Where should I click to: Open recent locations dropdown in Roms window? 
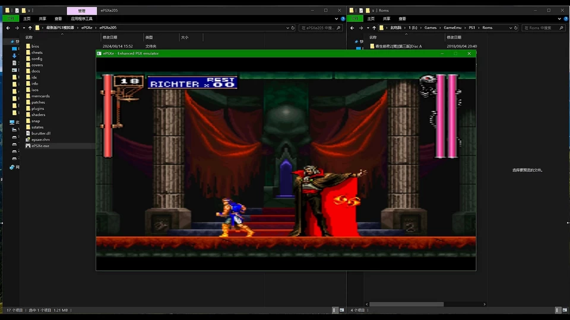pyautogui.click(x=368, y=28)
